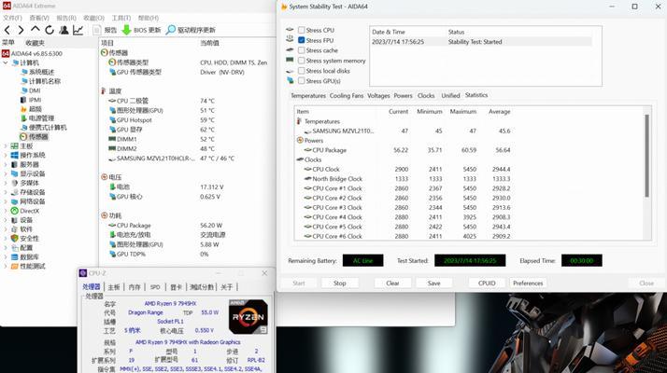Select 传感器 sensor item in tree
667x373 pixels.
pyautogui.click(x=34, y=136)
